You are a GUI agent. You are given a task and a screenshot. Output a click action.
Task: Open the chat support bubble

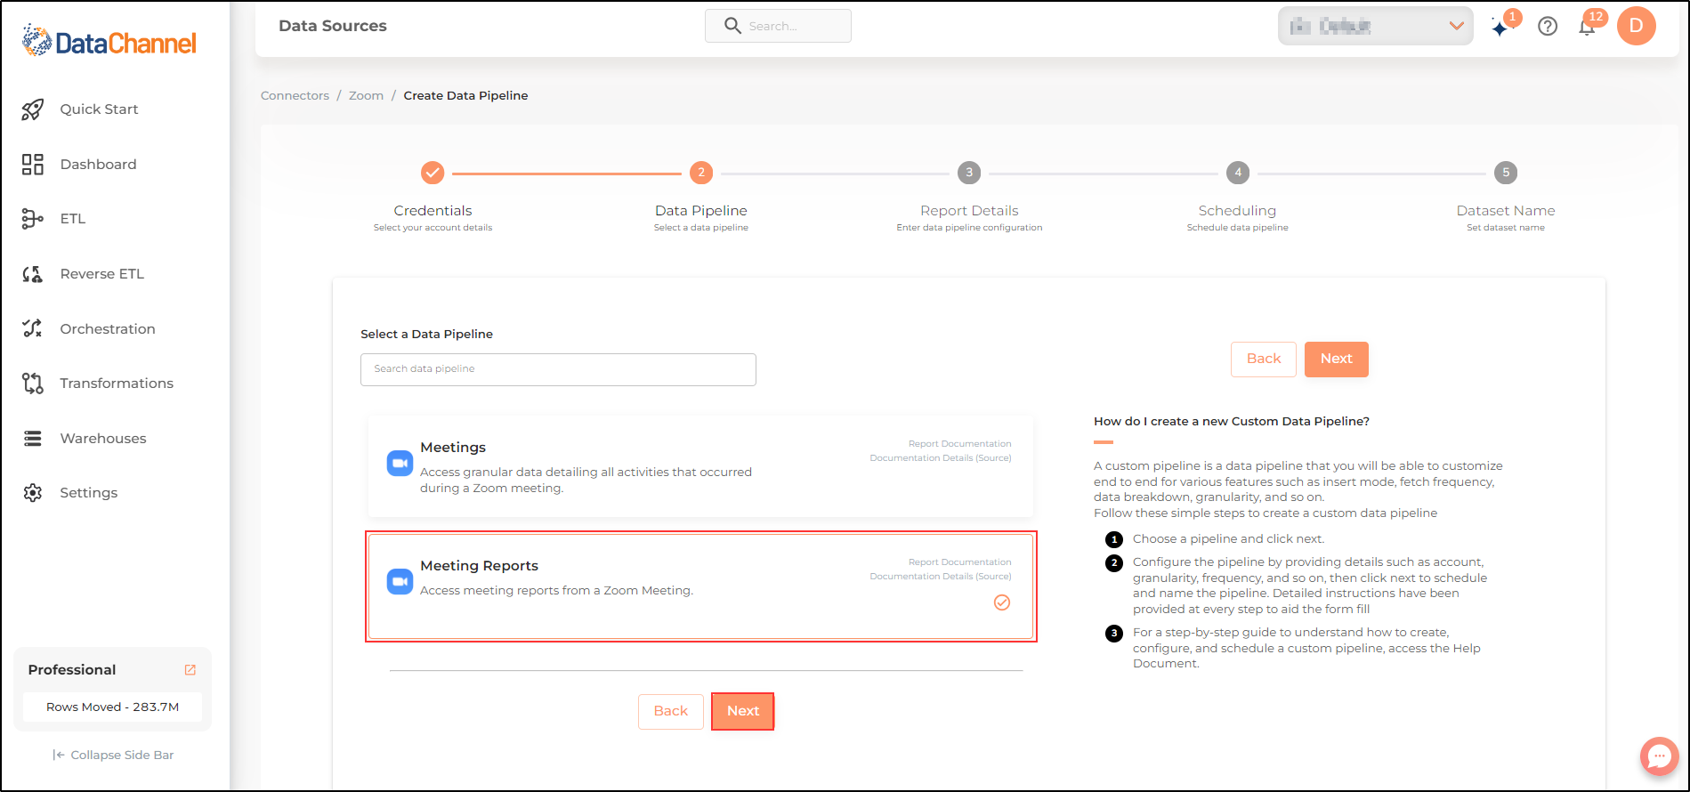(x=1660, y=756)
